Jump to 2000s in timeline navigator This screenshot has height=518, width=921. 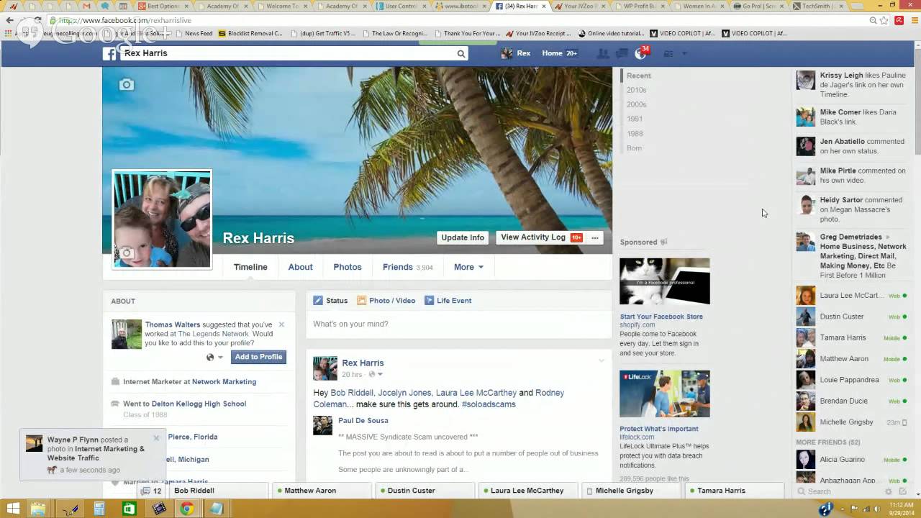click(x=636, y=104)
